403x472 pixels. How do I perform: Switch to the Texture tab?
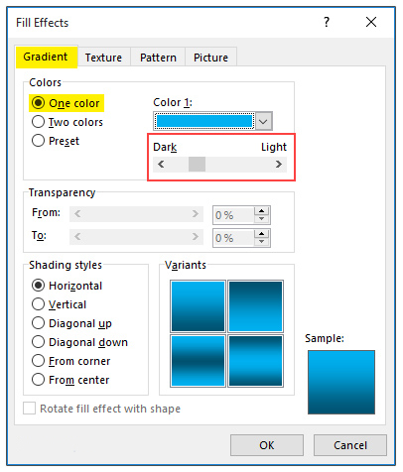click(x=103, y=58)
